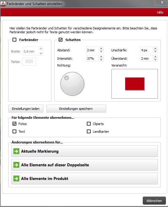The image size is (168, 207).
Task: Click Einstellungen speichern button
Action: click(x=76, y=109)
